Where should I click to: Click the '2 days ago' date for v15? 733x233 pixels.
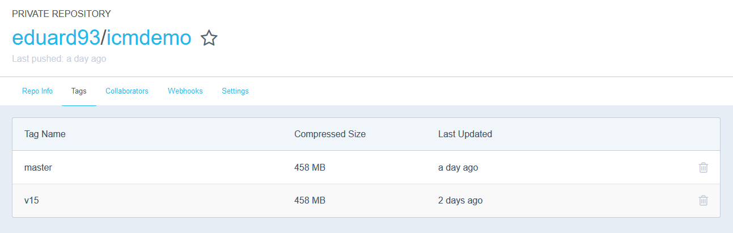point(460,201)
